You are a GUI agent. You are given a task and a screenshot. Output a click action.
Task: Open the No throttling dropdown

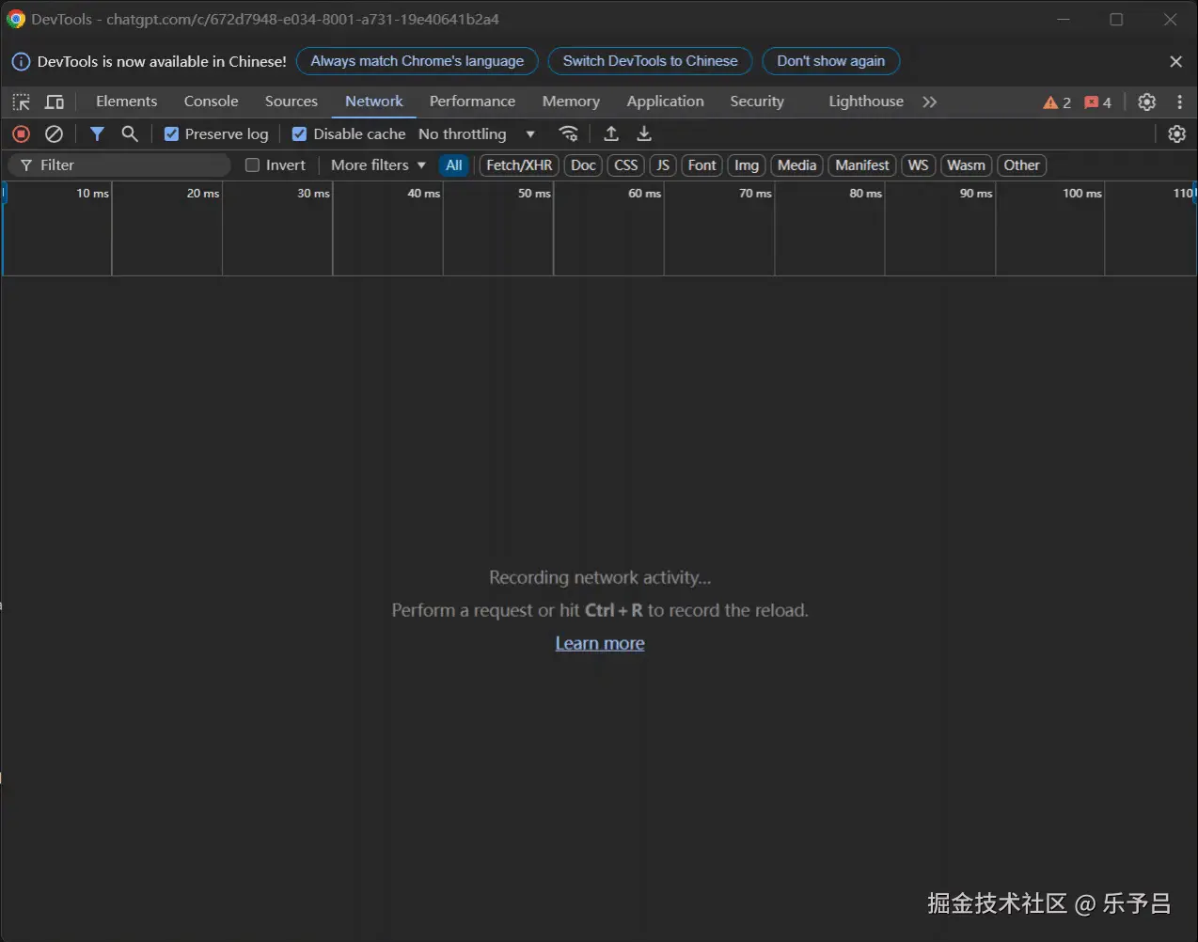pos(477,133)
